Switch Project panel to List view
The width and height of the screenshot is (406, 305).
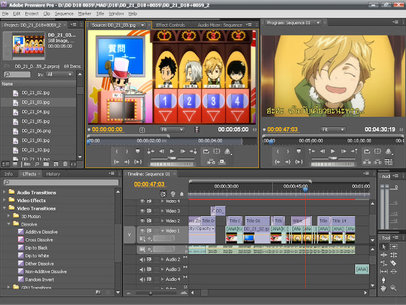pyautogui.click(x=6, y=164)
